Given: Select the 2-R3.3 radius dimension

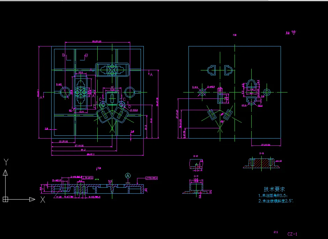Looking at the screenshot, I should click(x=134, y=110).
